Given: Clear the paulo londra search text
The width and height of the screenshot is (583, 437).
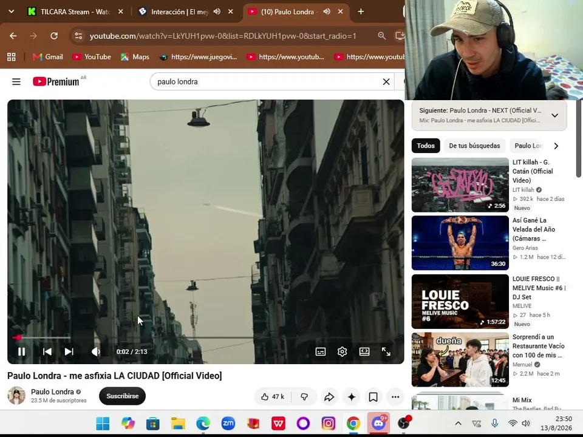Looking at the screenshot, I should tap(386, 82).
